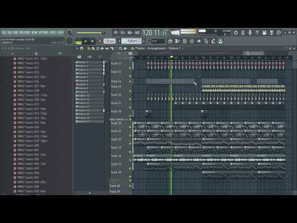Select the VMH2 Snares 022 sample
The height and width of the screenshot is (223, 297).
tap(26, 63)
